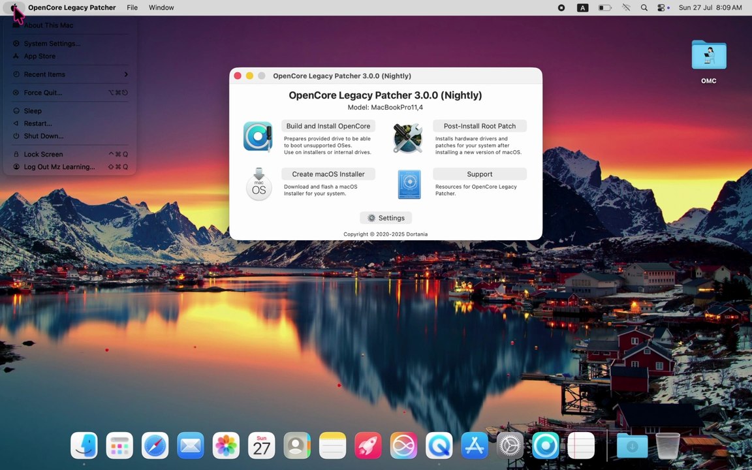Open Launchpad from the Dock
This screenshot has width=752, height=470.
[x=119, y=445]
